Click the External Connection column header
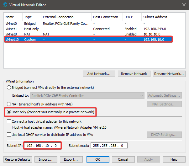 [58, 17]
